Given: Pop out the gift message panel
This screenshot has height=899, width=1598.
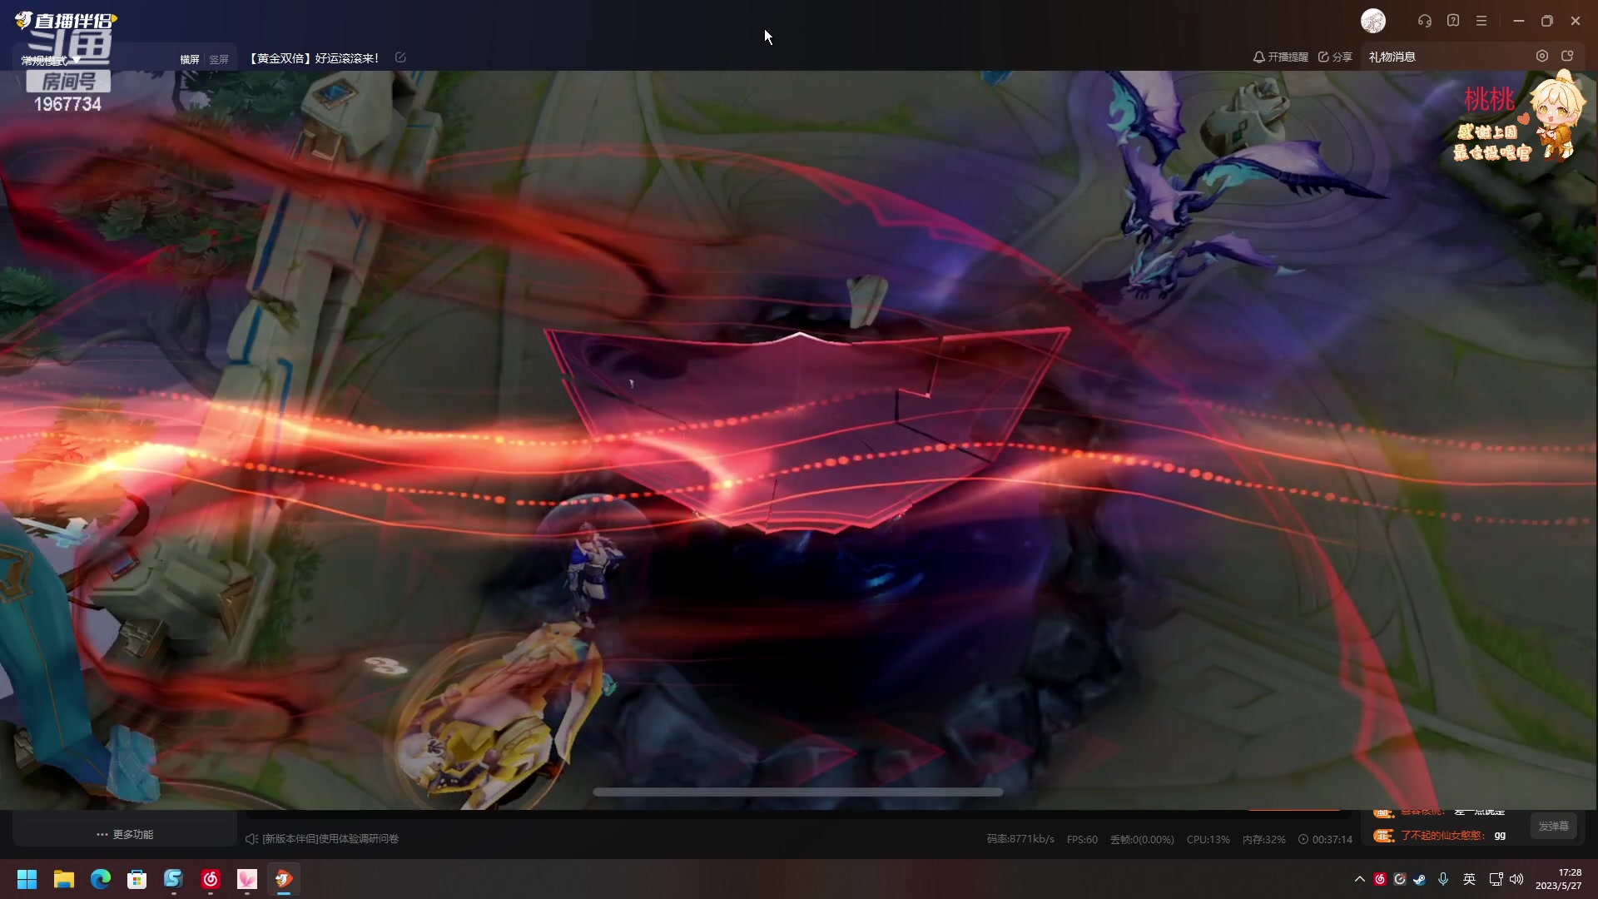Looking at the screenshot, I should 1567,56.
